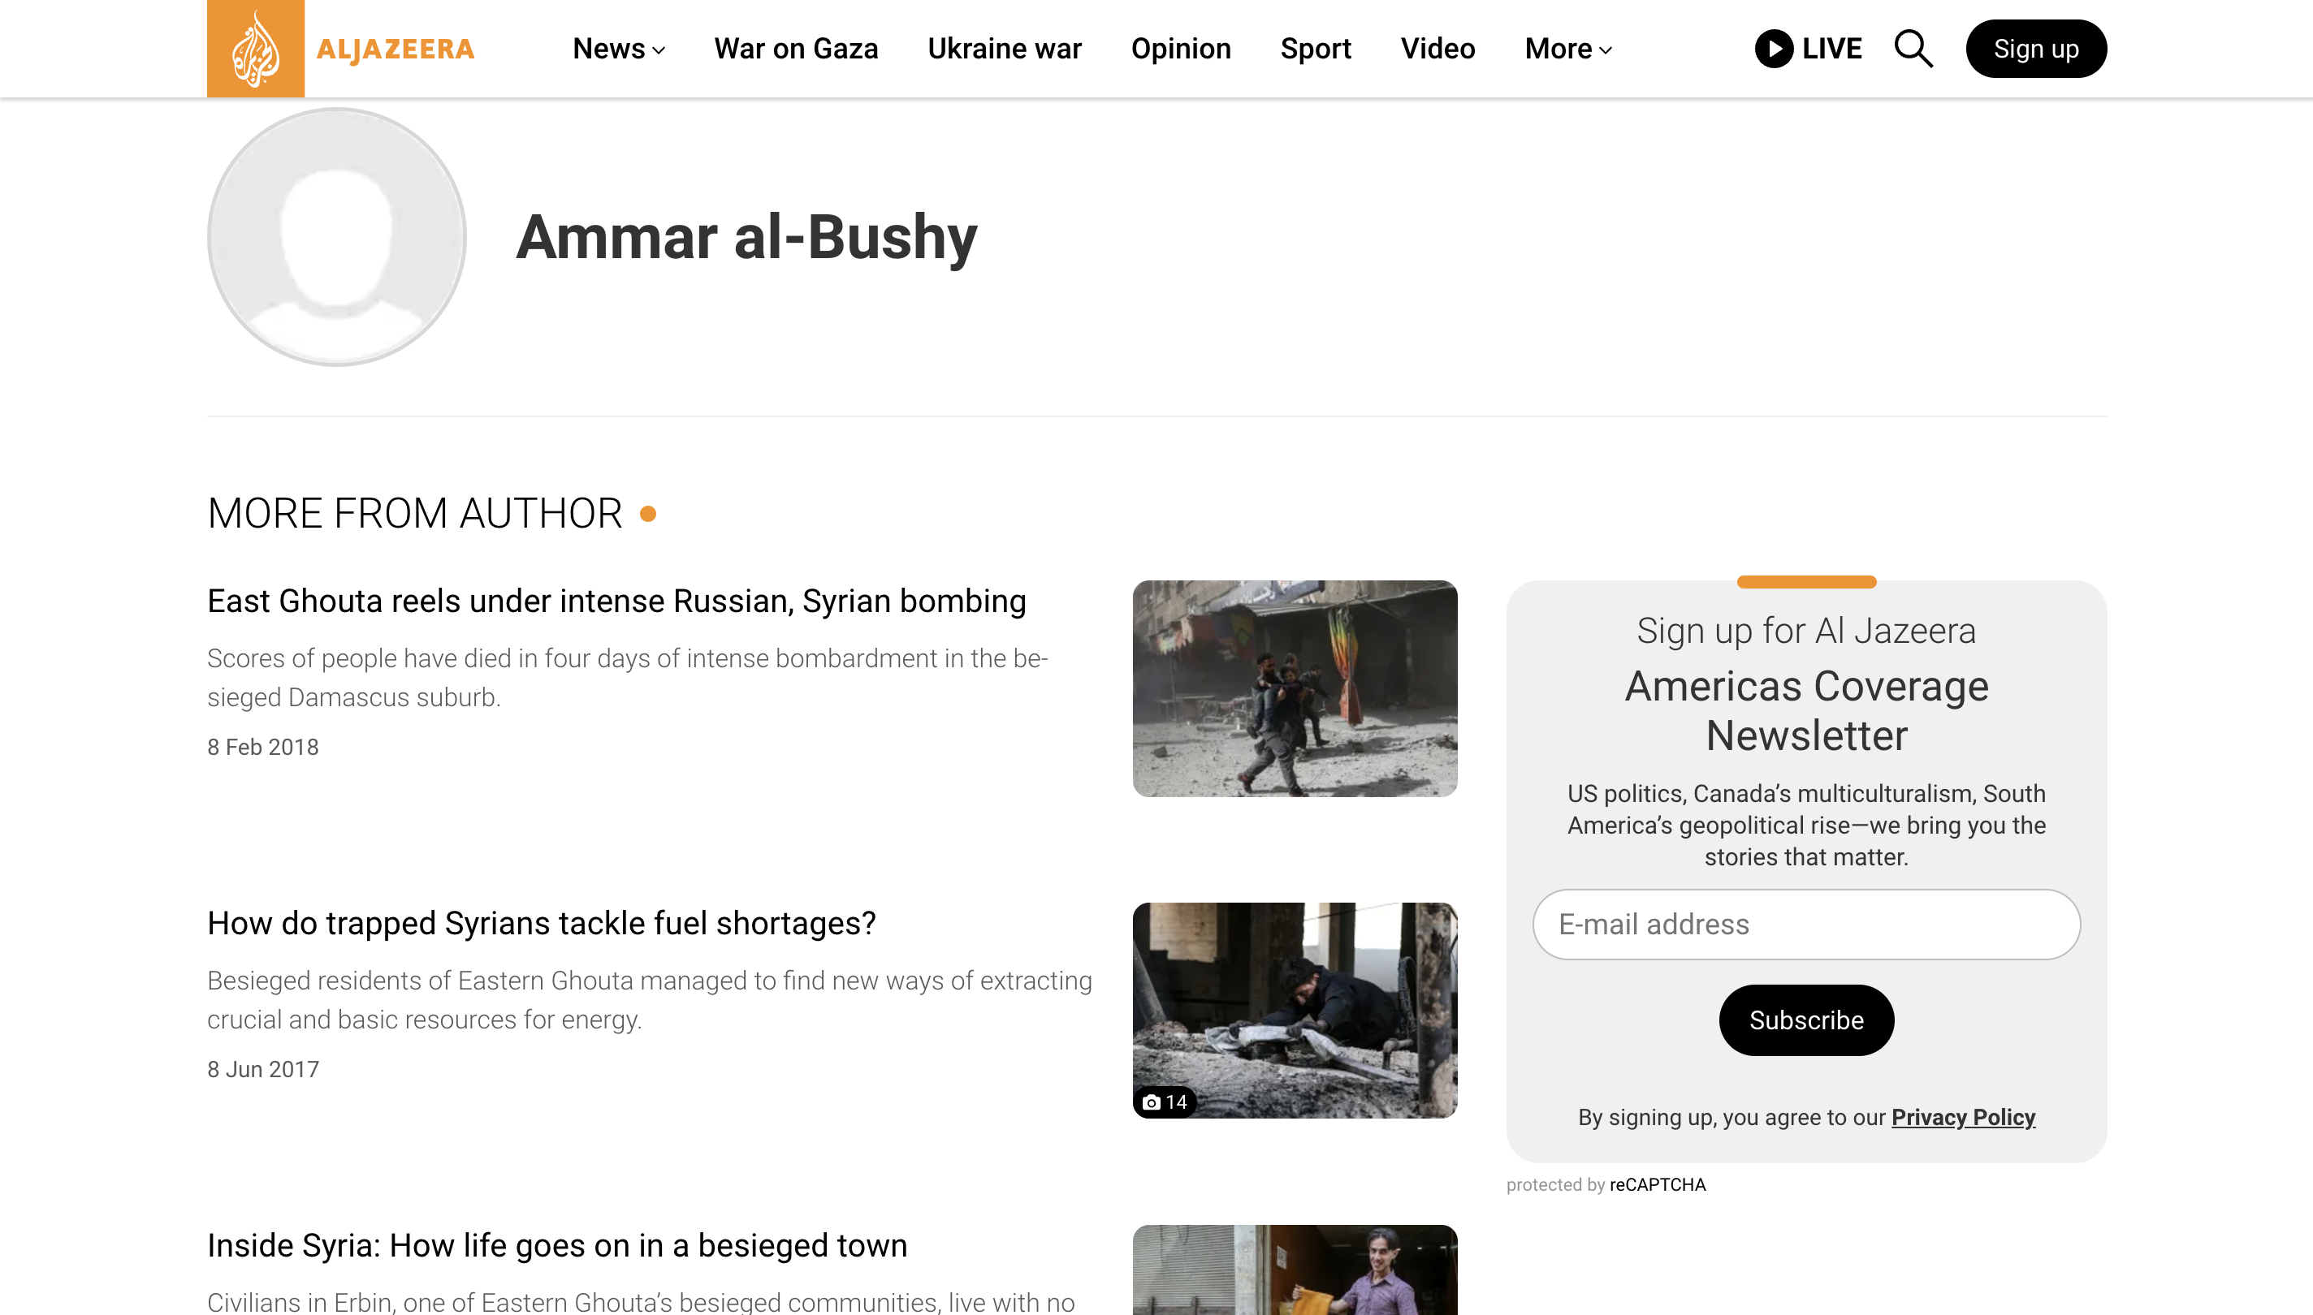Play the LIVE stream icon
The image size is (2313, 1315).
click(1774, 49)
